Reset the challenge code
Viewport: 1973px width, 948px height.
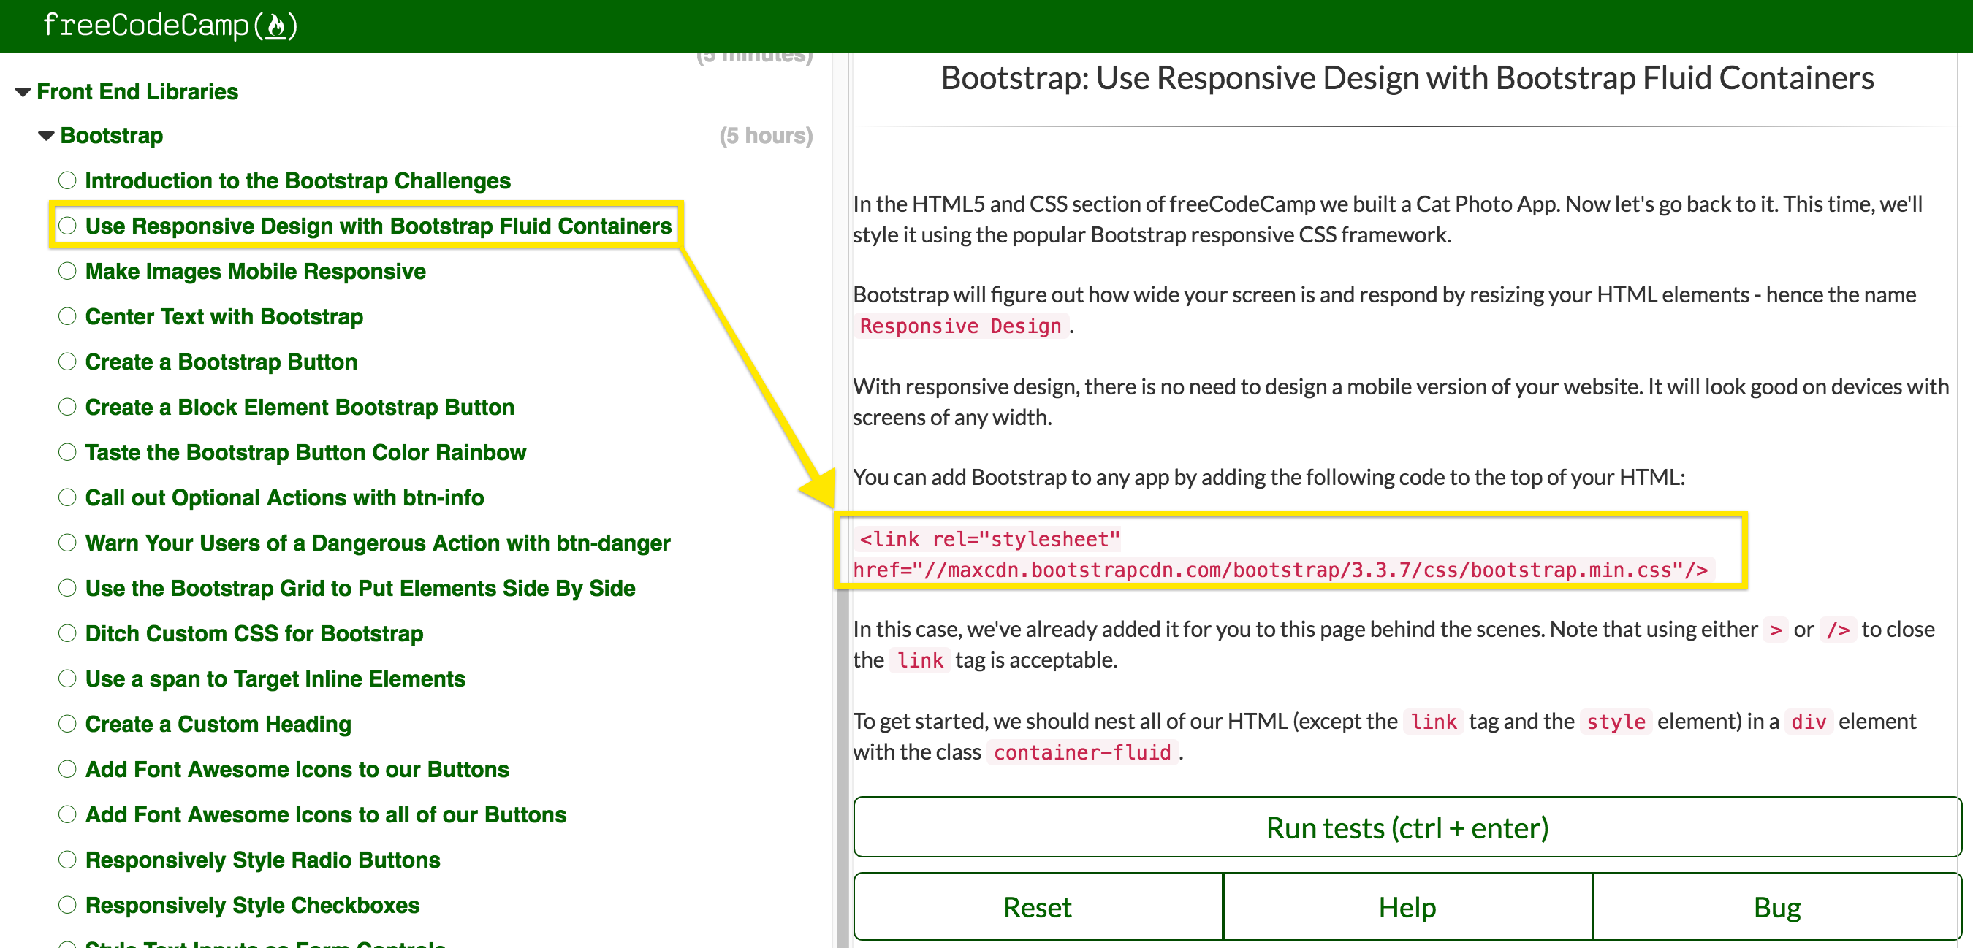coord(1038,906)
